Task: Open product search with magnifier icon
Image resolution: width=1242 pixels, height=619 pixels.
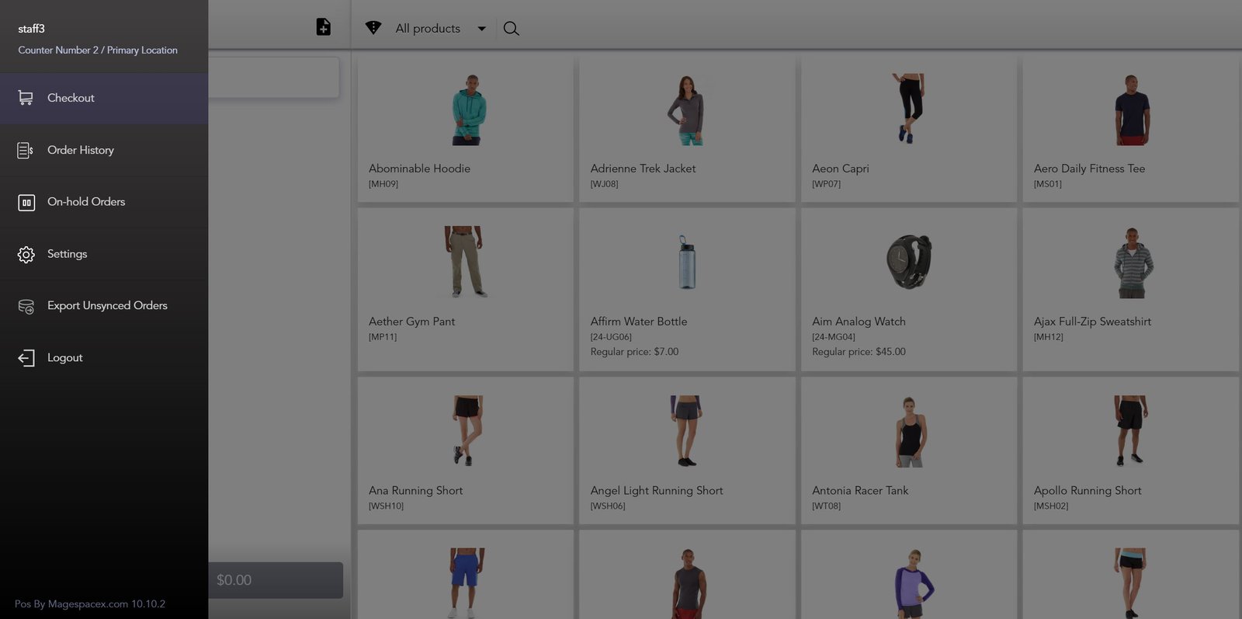Action: (x=511, y=29)
